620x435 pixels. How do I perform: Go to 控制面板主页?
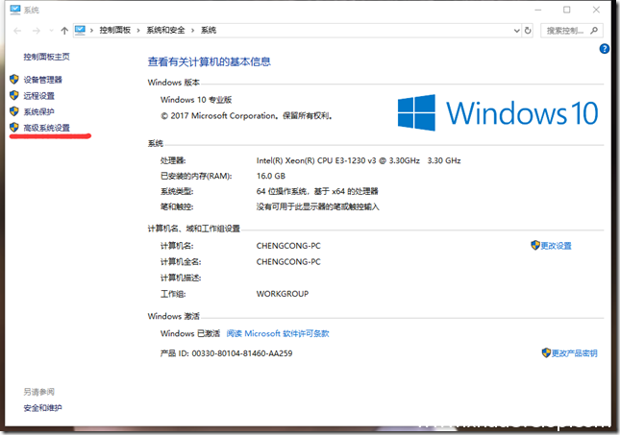46,57
